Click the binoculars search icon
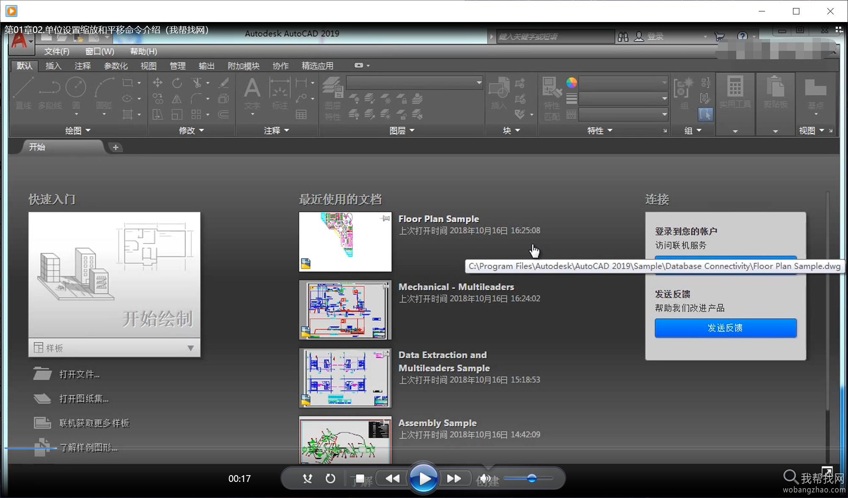848x498 pixels. [x=623, y=37]
